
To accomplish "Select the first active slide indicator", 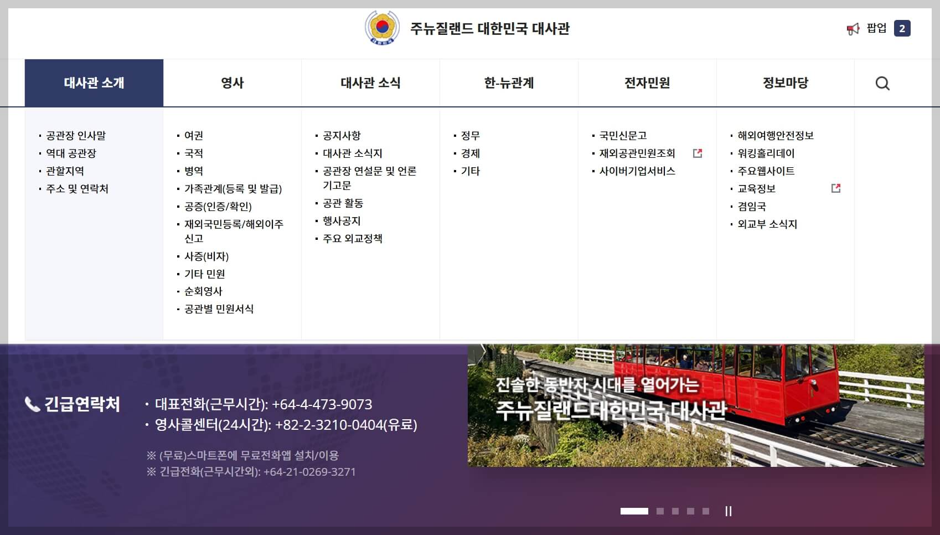I will point(634,511).
